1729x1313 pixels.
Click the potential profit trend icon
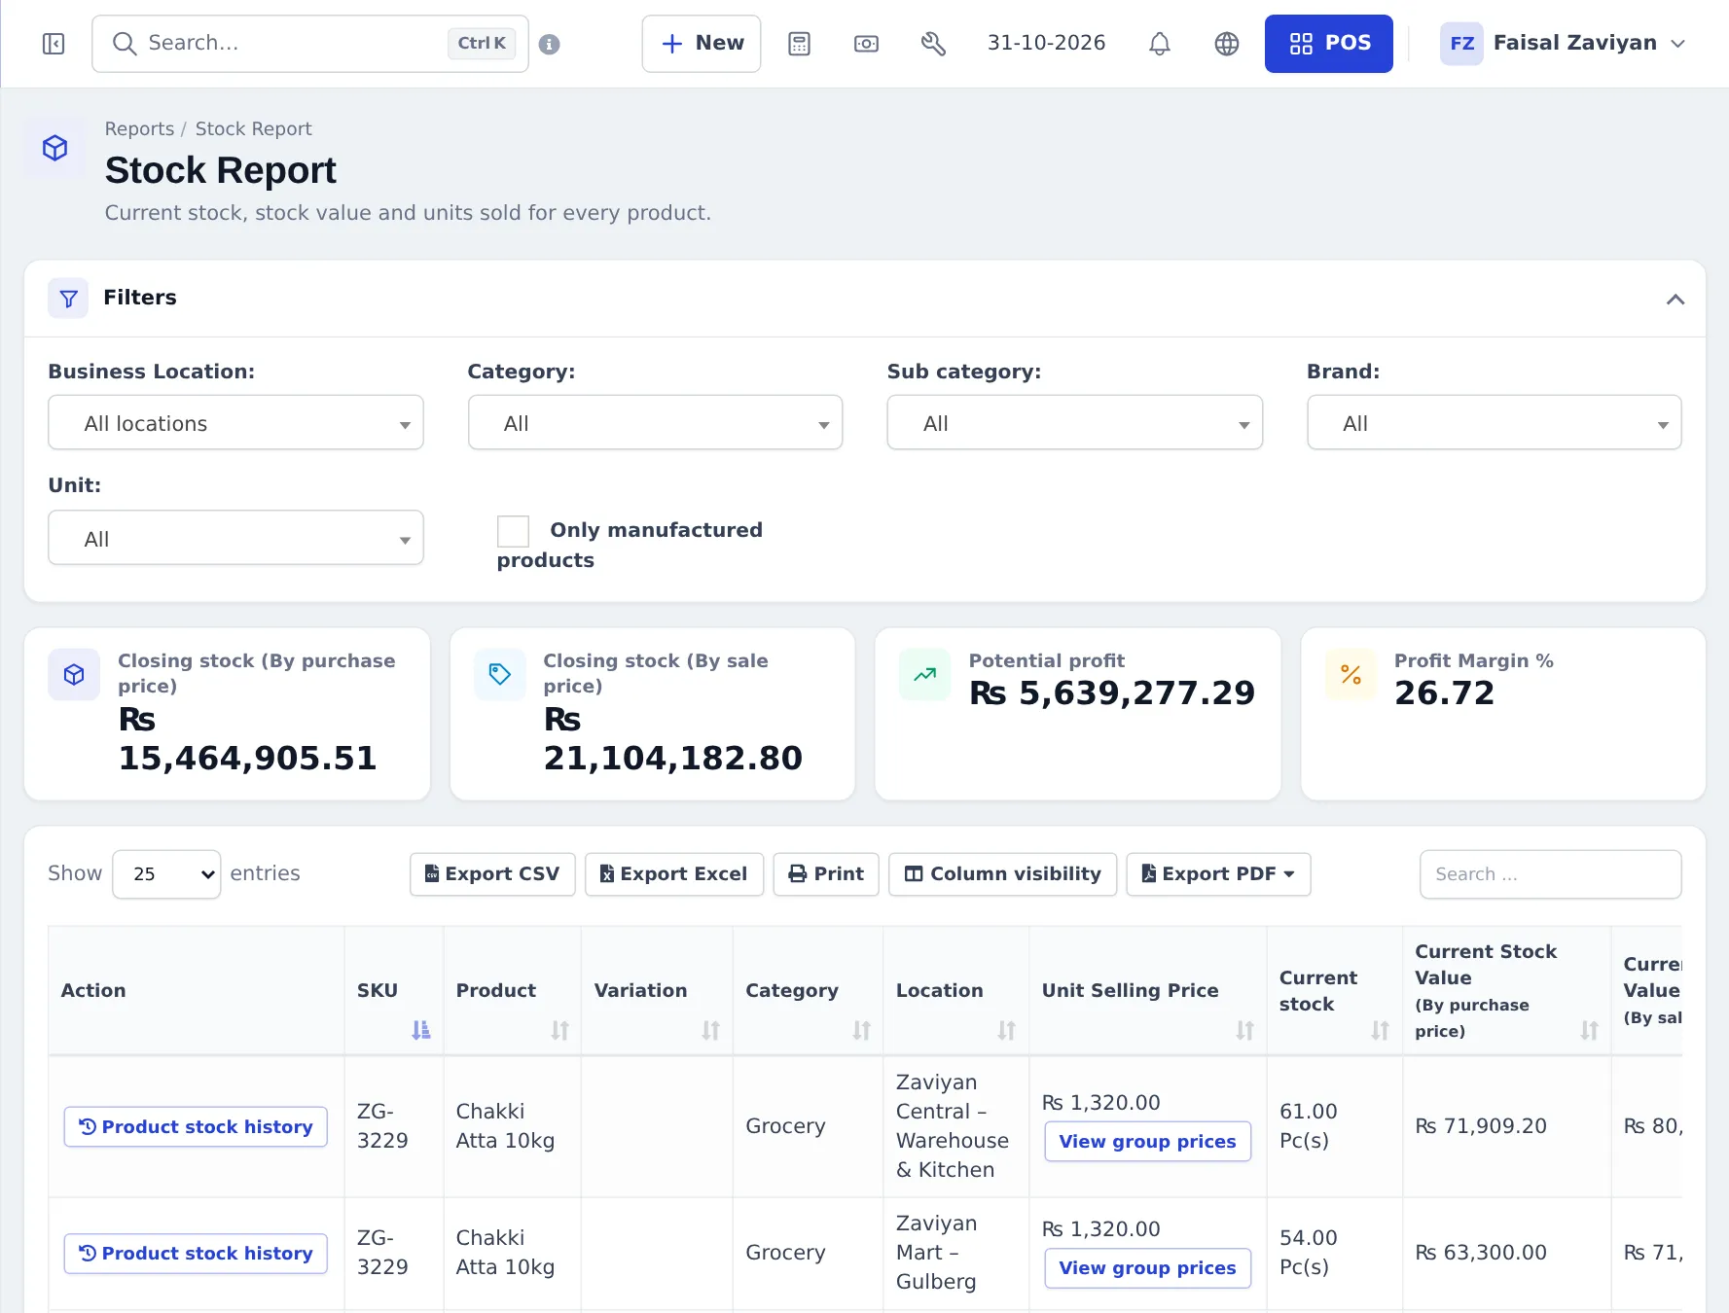925,674
